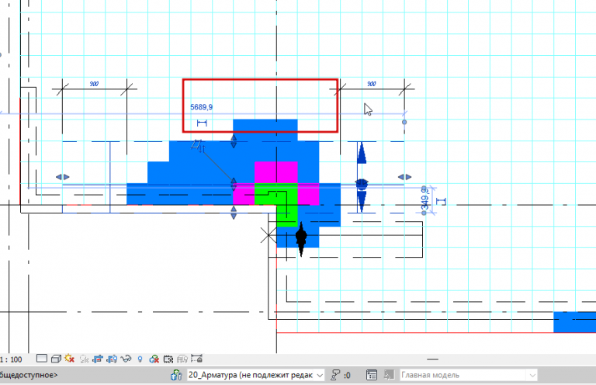Reveal hidden elements with lightbulb icon
596x385 pixels.
[140, 359]
